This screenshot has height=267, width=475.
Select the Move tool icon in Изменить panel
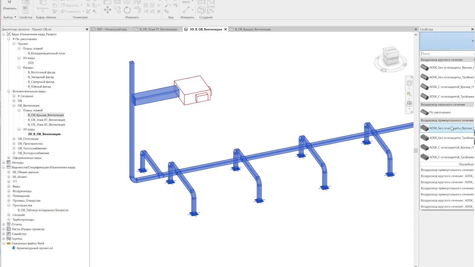coord(108,10)
